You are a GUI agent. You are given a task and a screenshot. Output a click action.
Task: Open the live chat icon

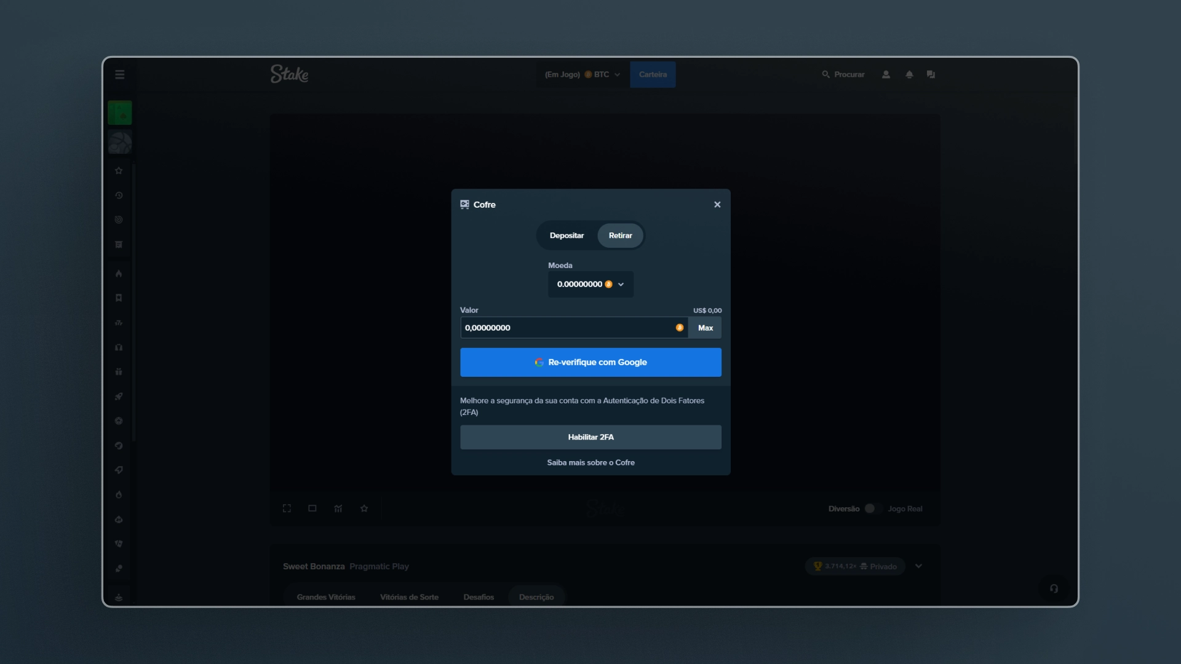(x=931, y=74)
